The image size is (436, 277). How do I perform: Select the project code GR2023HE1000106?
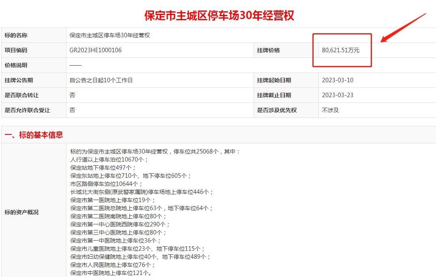click(x=96, y=50)
